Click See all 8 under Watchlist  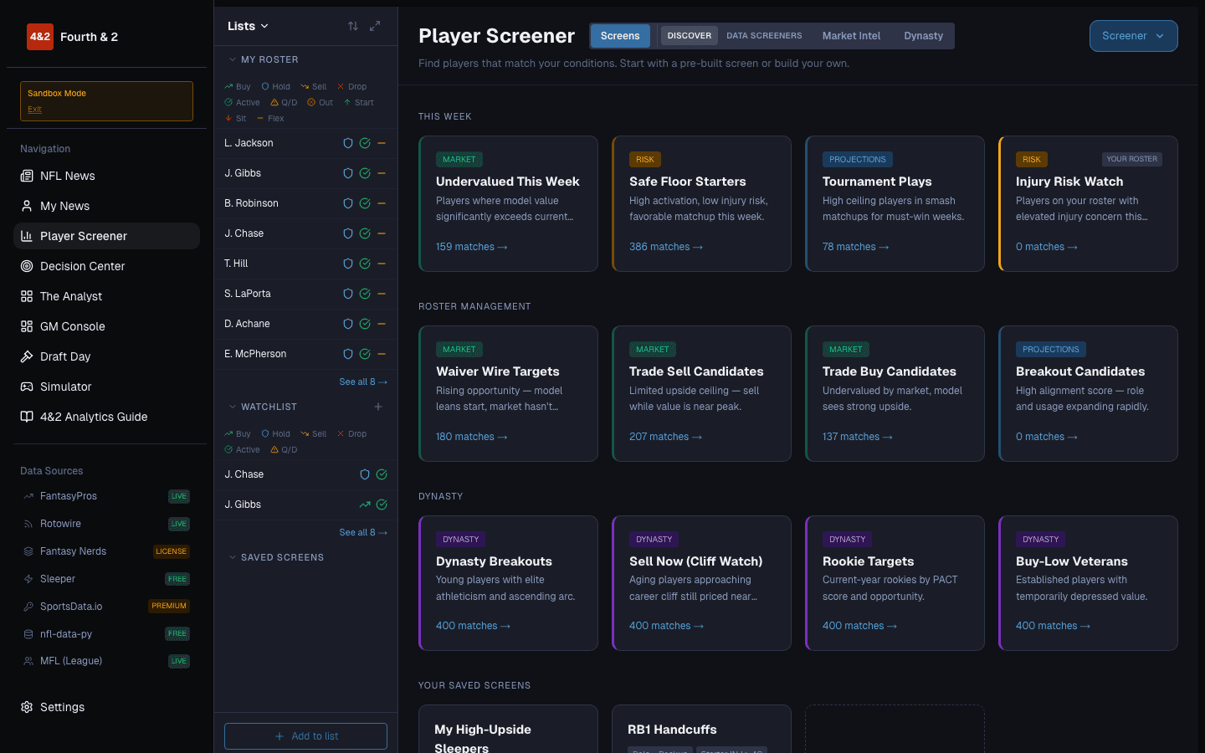click(x=363, y=532)
